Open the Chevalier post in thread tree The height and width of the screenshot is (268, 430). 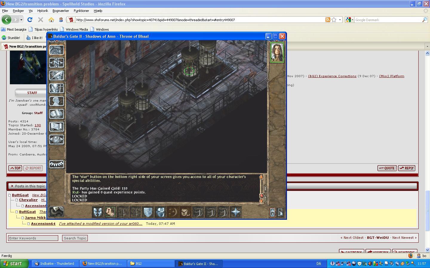point(28,200)
